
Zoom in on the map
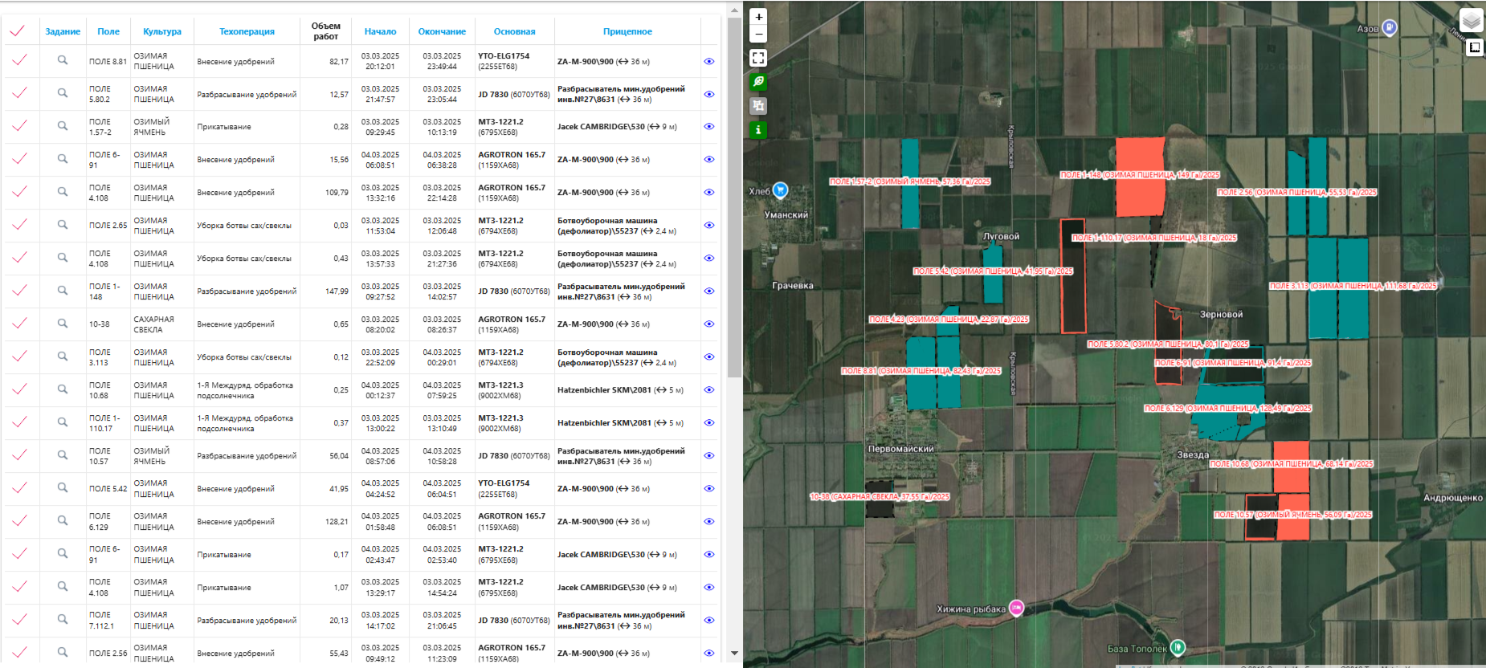tap(758, 17)
